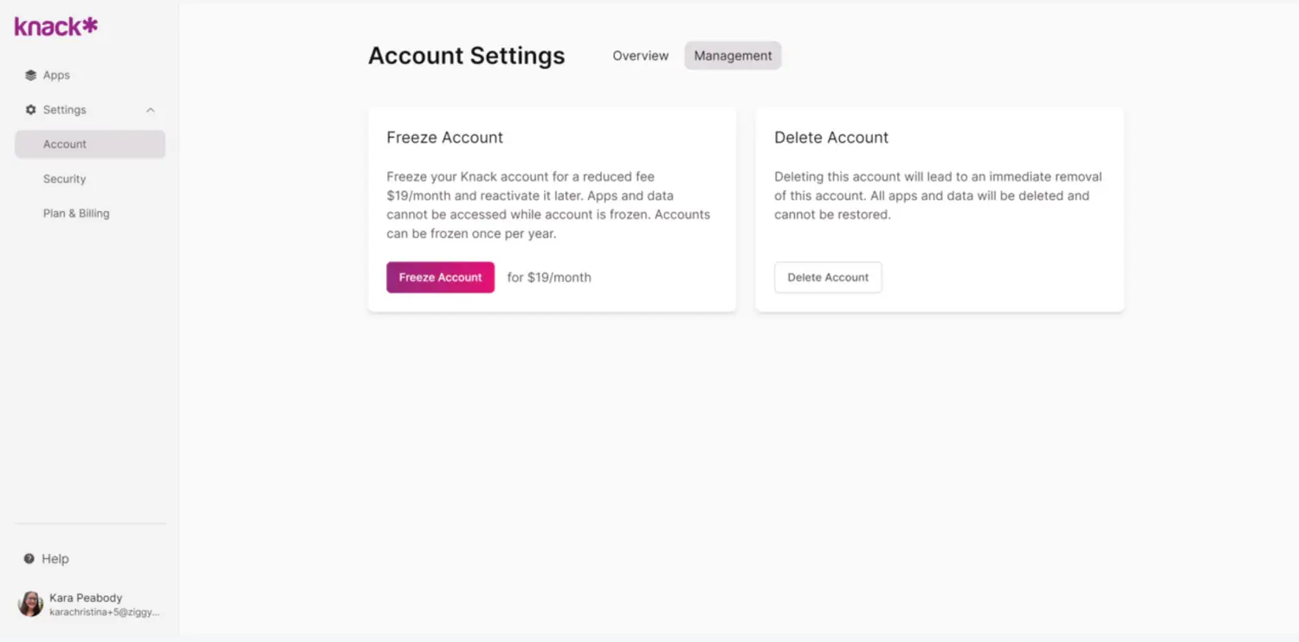The width and height of the screenshot is (1299, 642).
Task: Open Plan & Billing settings
Action: (x=76, y=213)
